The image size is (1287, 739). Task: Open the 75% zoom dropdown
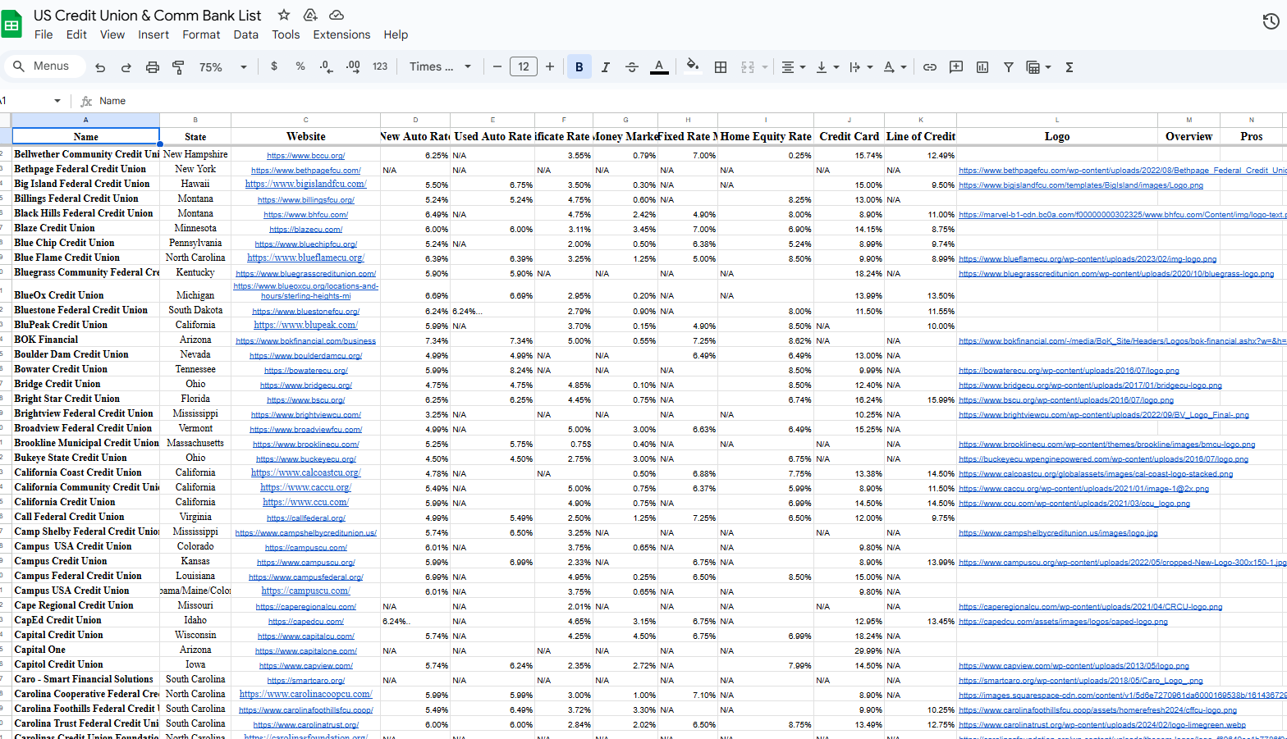(x=222, y=67)
